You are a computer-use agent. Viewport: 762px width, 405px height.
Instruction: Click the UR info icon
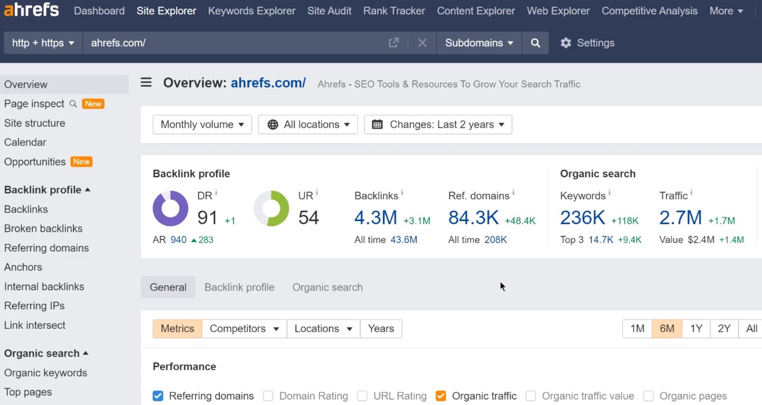click(x=317, y=193)
